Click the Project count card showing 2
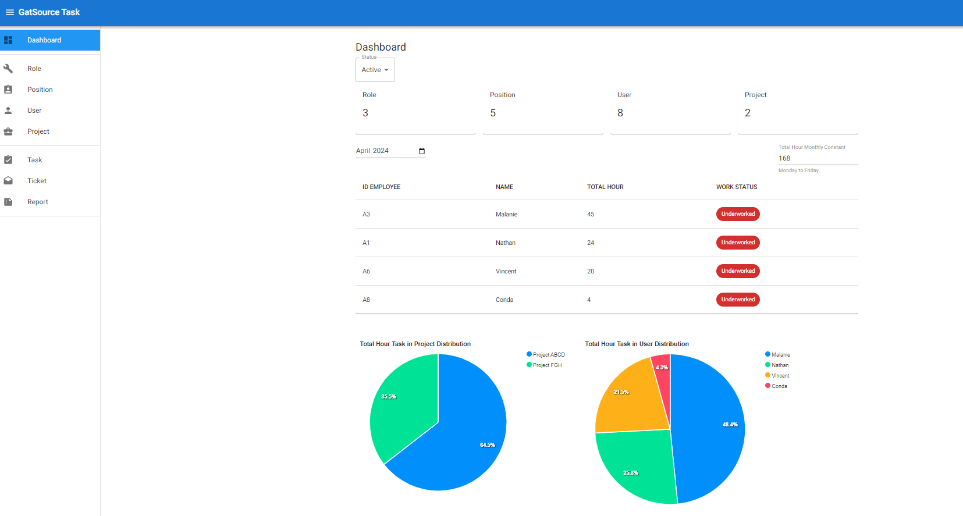Screen dimensions: 963x516 (x=798, y=111)
